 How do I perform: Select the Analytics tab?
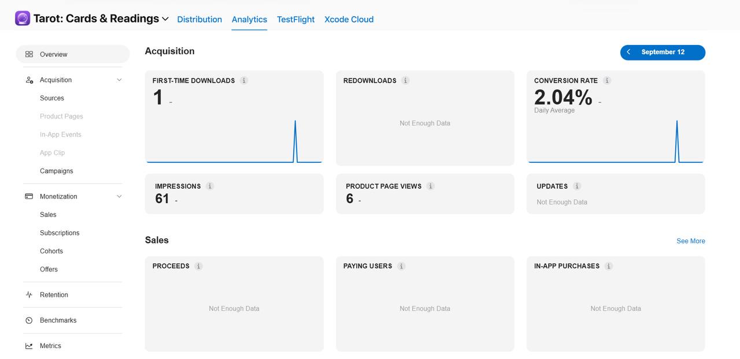point(249,19)
